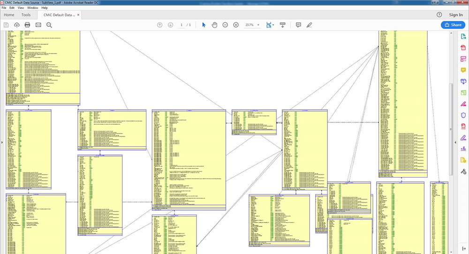Image resolution: width=469 pixels, height=254 pixels.
Task: Open the help question mark icon
Action: (439, 15)
